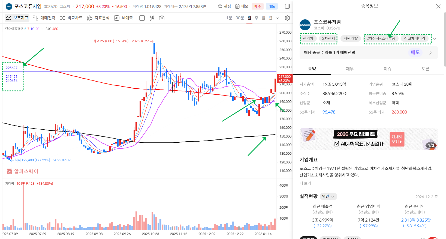Image resolution: width=446 pixels, height=239 pixels.
Task: Click the POSCO logo beside stock name
Action: pyautogui.click(x=9, y=6)
